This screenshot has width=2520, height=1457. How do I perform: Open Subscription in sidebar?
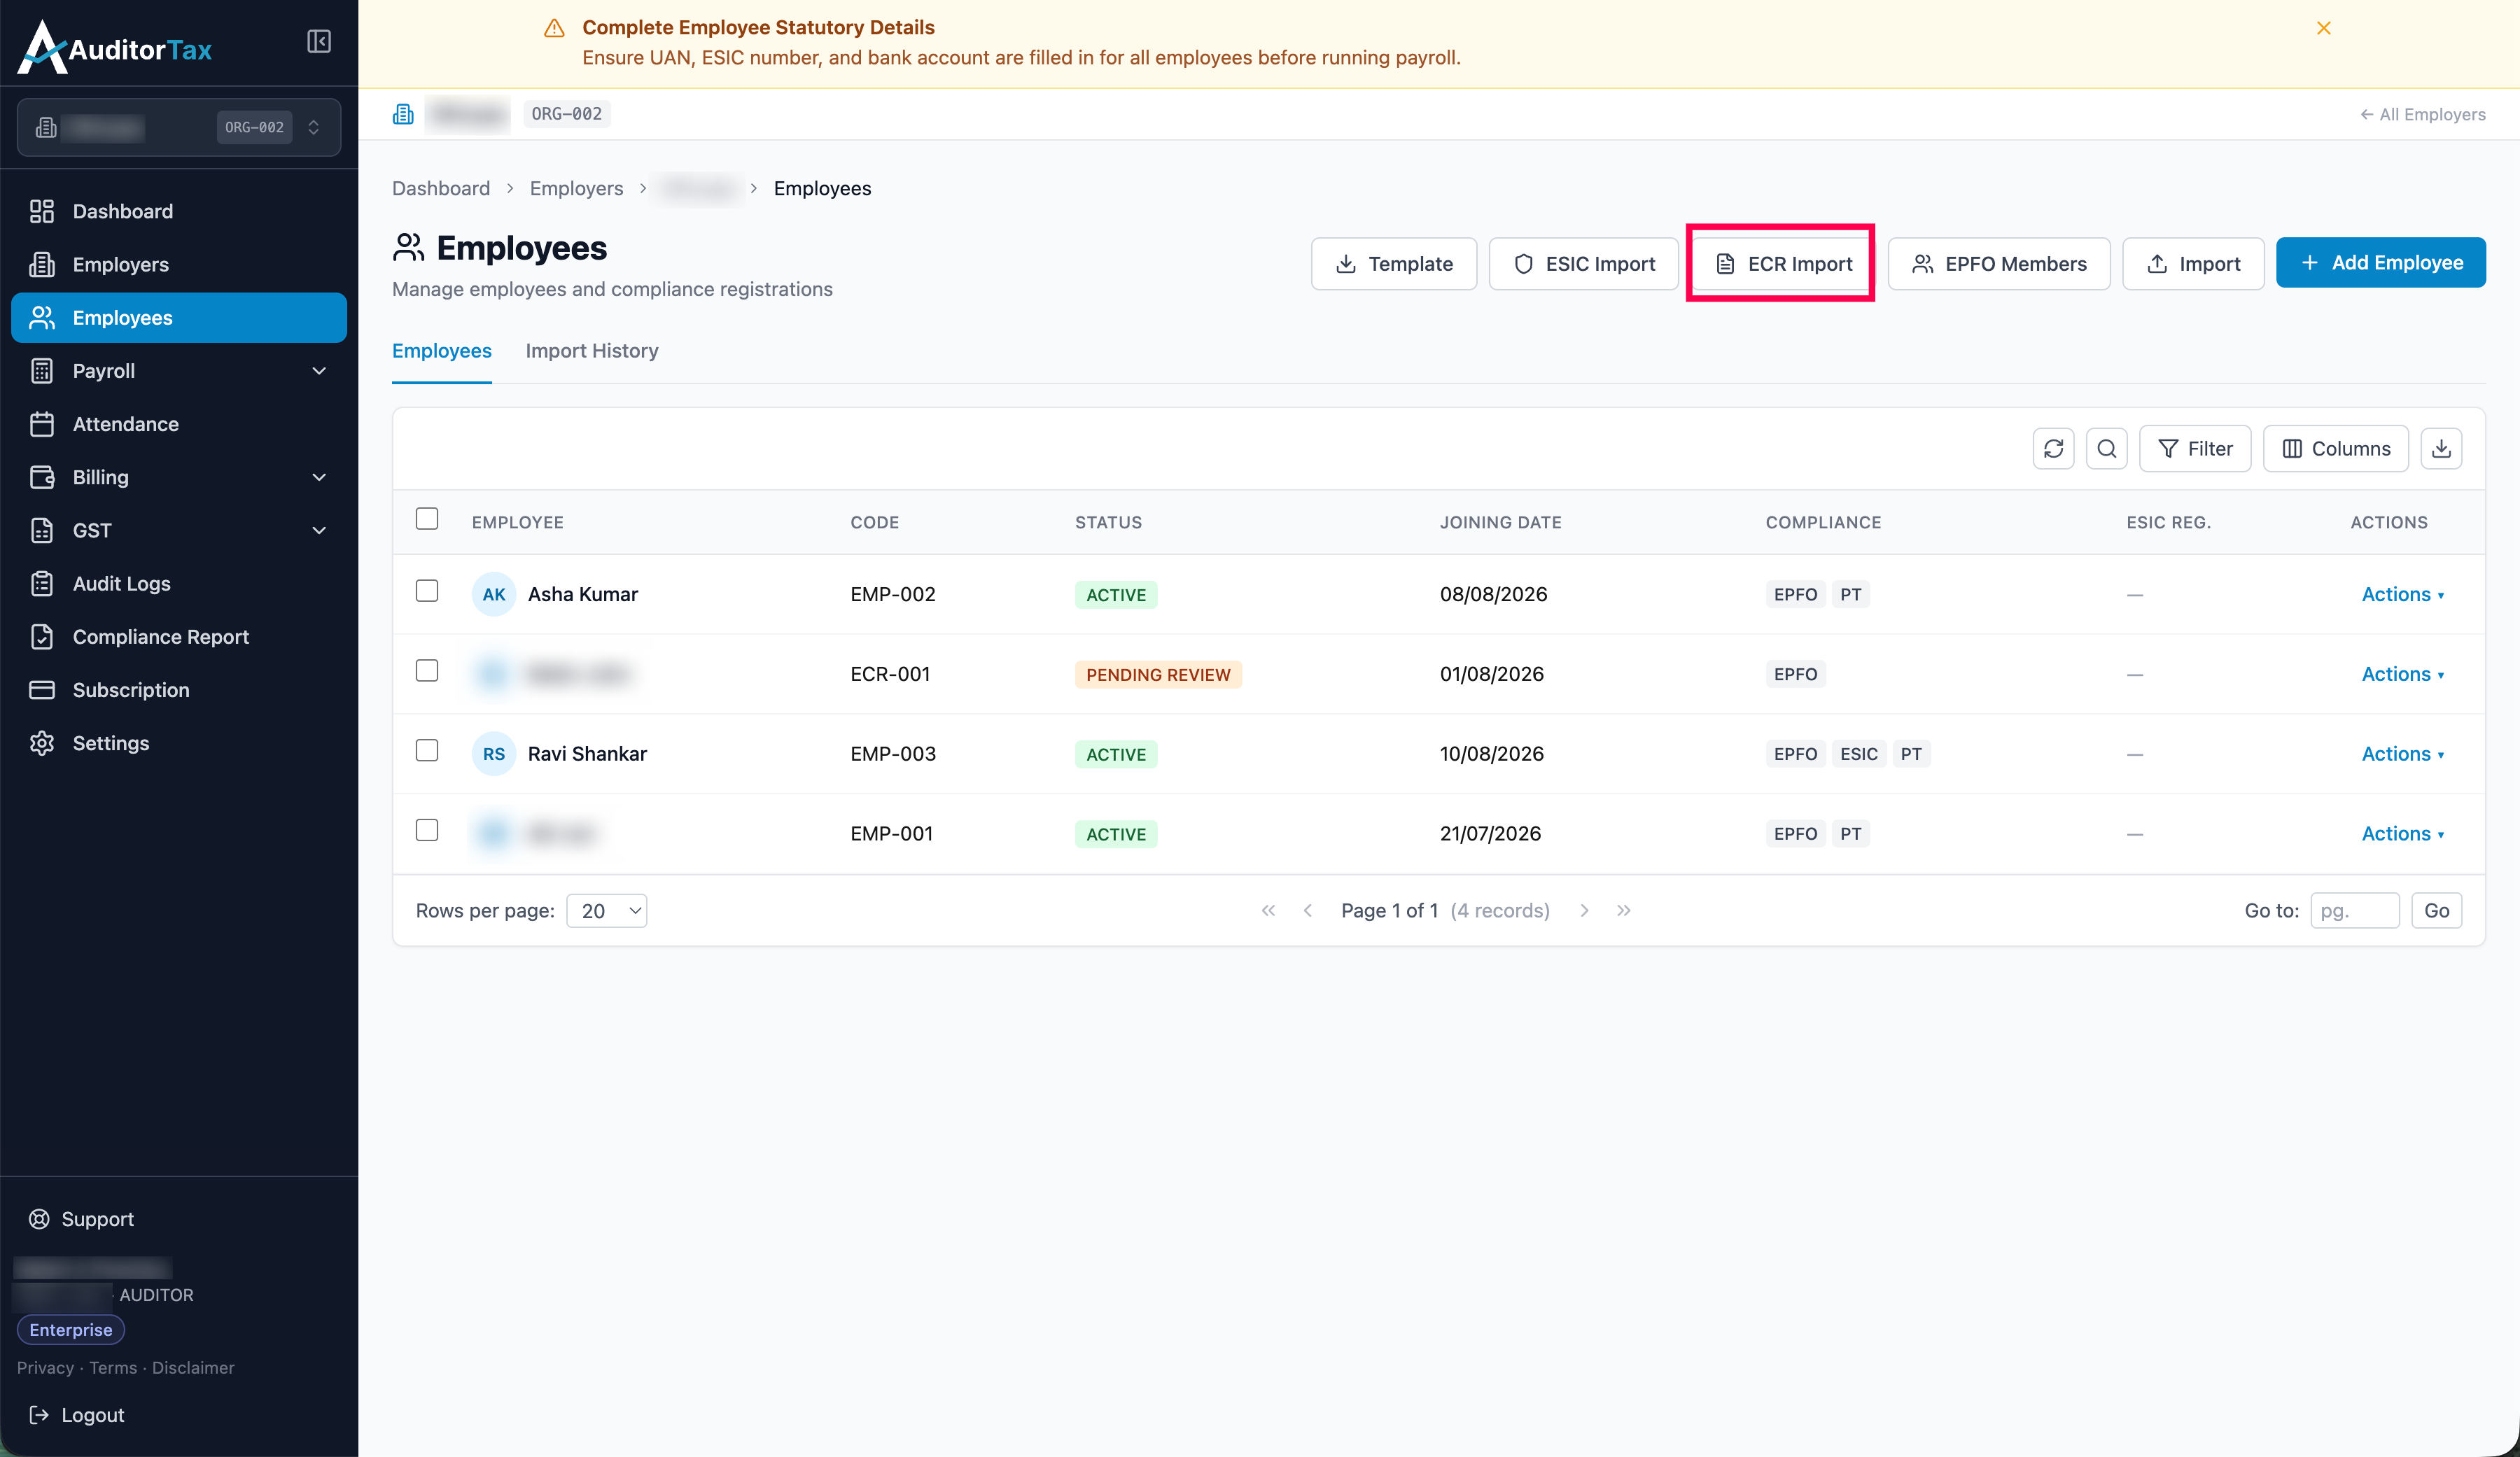(x=179, y=690)
